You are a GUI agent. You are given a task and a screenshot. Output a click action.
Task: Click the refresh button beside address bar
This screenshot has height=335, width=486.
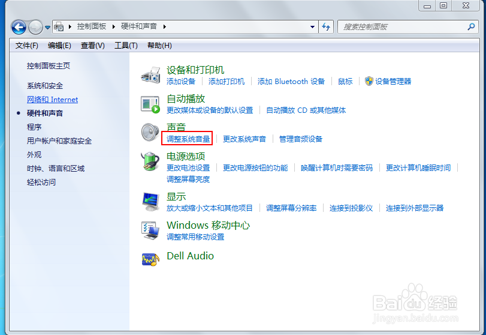[x=326, y=26]
